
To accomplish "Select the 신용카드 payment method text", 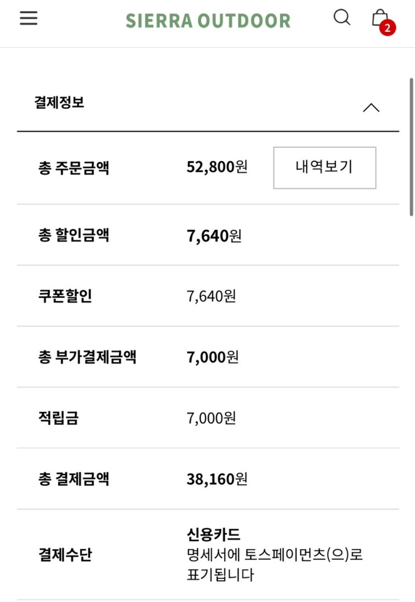I will 213,534.
